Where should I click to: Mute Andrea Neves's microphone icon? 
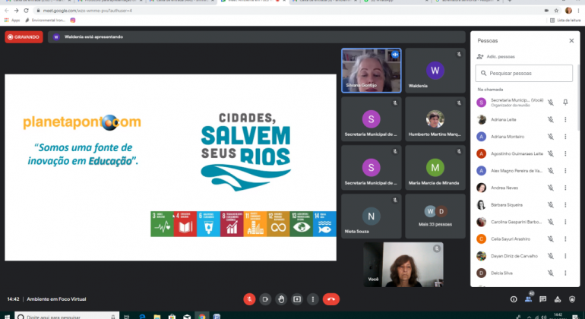click(551, 188)
